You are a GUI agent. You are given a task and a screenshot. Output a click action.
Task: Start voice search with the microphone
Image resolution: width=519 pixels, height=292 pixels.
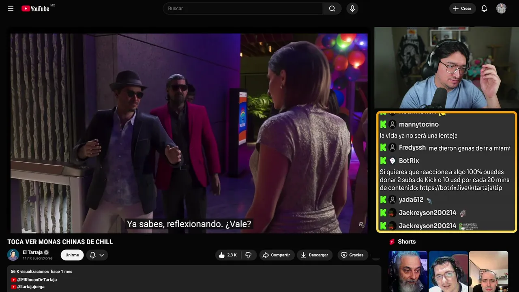point(352,9)
